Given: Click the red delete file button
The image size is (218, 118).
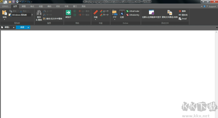Looking at the screenshot, I should (182, 11).
